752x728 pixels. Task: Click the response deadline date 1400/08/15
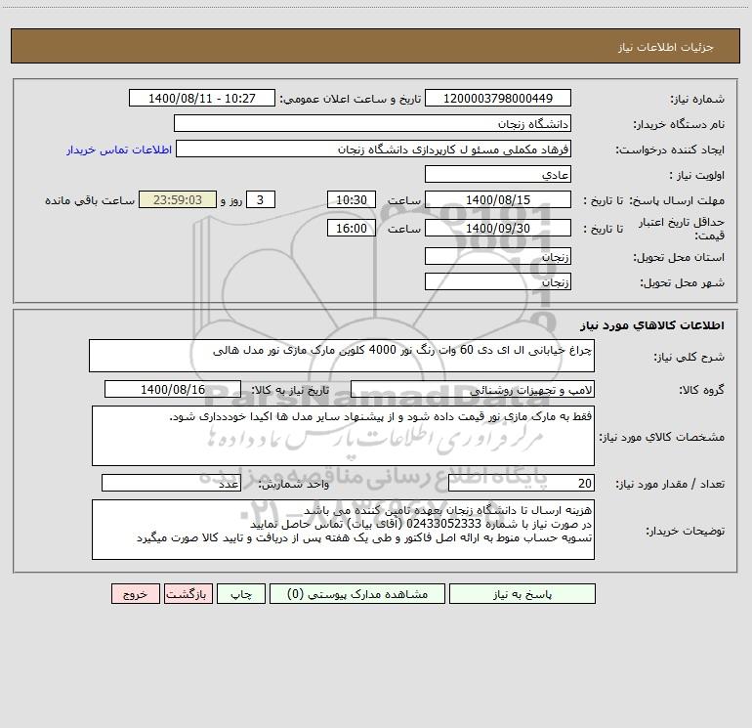pyautogui.click(x=498, y=199)
